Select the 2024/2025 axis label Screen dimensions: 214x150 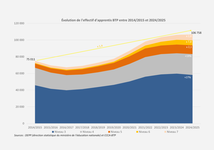(192, 128)
